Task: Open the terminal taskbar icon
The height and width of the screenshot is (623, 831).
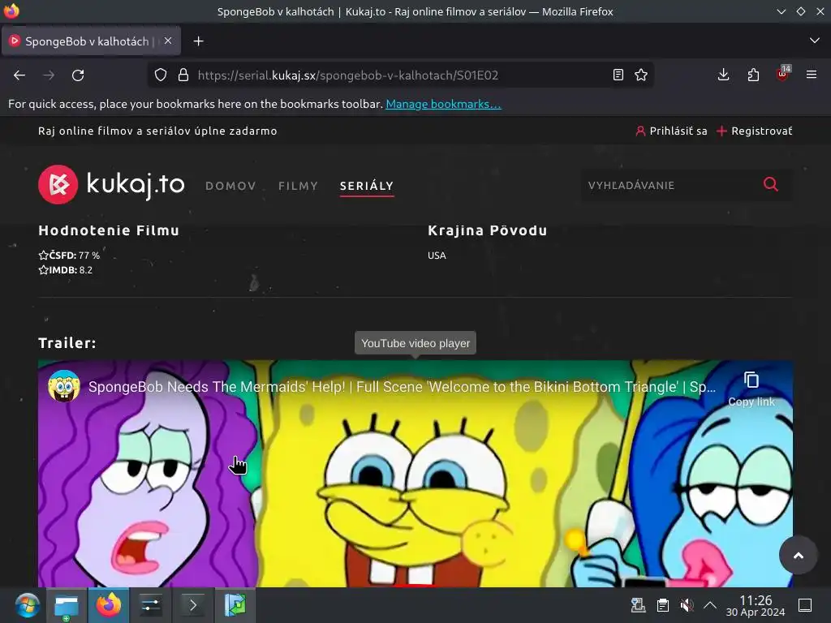Action: pos(193,605)
